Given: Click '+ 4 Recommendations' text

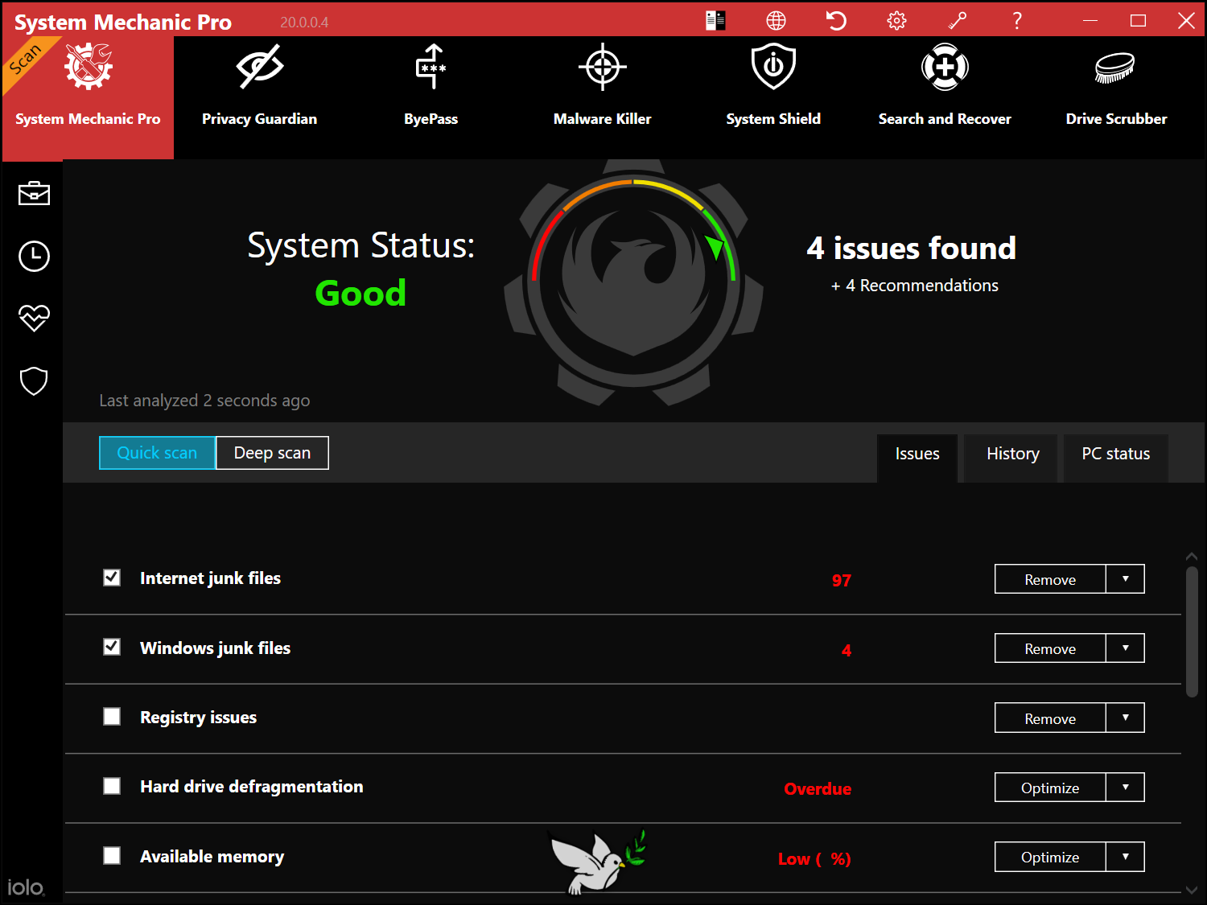Looking at the screenshot, I should (915, 286).
